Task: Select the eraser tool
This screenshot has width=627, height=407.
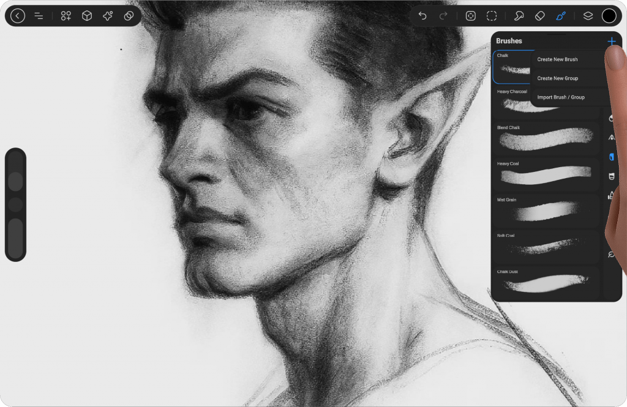Action: [x=539, y=16]
